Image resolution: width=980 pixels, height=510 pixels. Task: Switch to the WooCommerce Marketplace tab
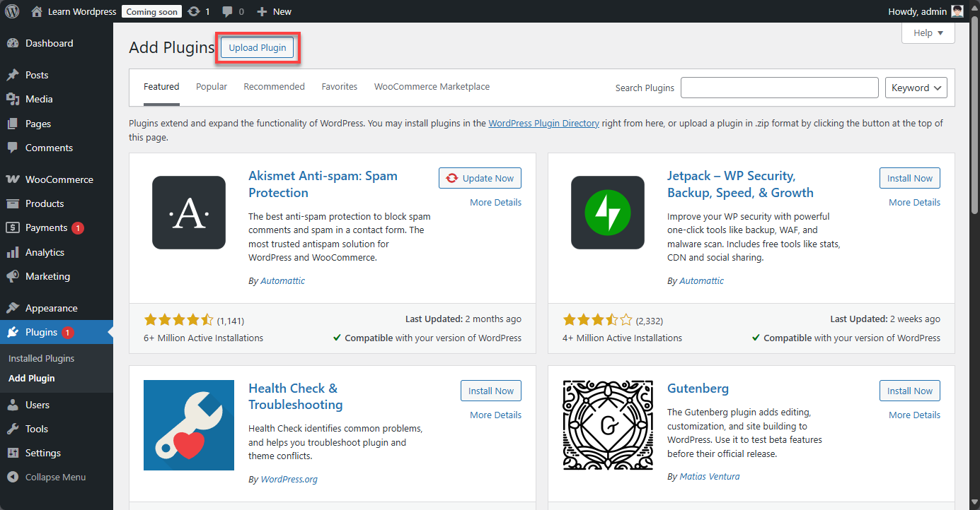[432, 87]
